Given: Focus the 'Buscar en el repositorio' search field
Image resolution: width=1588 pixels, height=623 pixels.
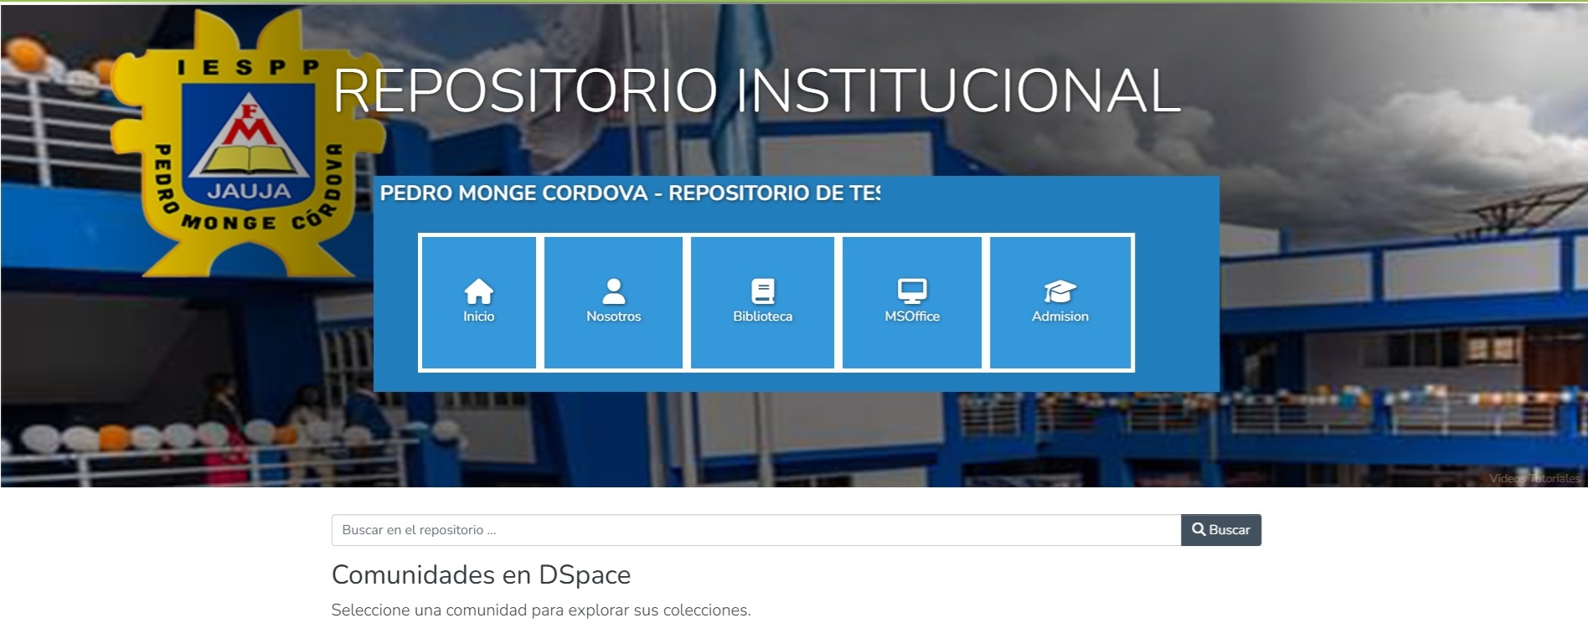Looking at the screenshot, I should pyautogui.click(x=755, y=530).
